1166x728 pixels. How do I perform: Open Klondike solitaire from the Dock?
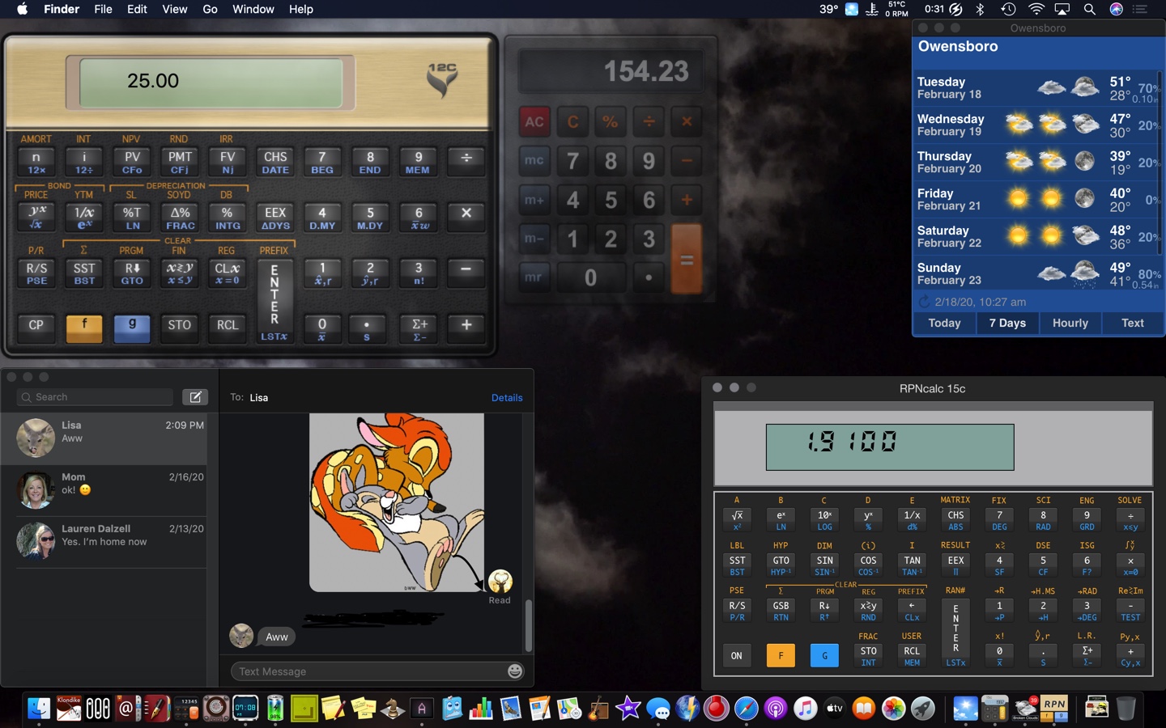(68, 709)
